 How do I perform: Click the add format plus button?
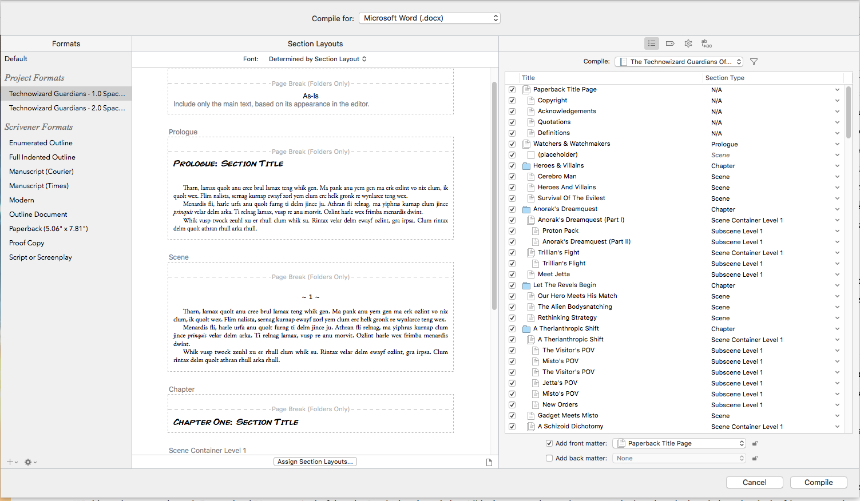tap(11, 462)
